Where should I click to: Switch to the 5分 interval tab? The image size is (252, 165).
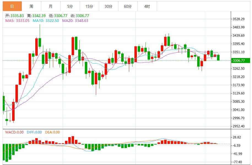pos(70,6)
